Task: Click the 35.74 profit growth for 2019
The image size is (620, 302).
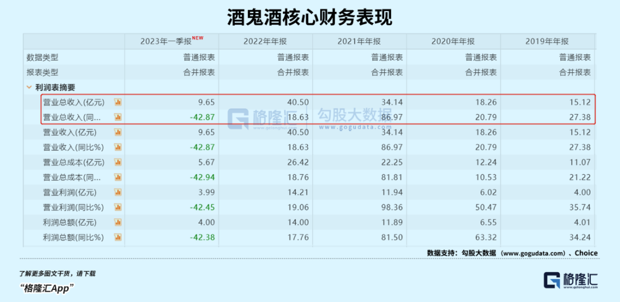Action: (581, 207)
